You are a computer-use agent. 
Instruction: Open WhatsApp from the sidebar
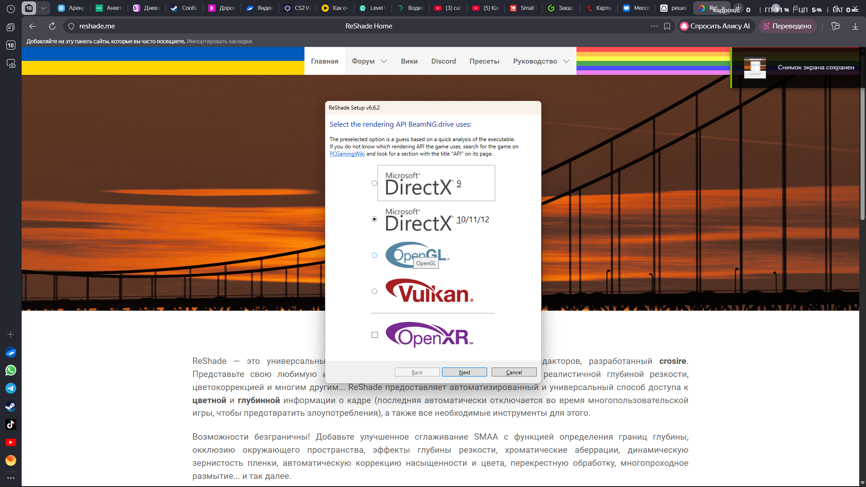(x=11, y=370)
